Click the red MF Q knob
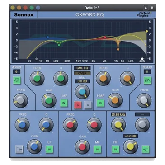Viewport: 165px width, 165px height. click(x=94, y=125)
